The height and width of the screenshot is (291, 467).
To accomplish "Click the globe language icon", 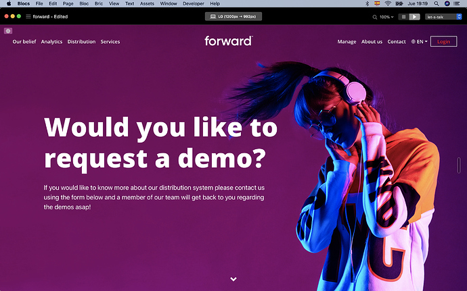I will [414, 42].
